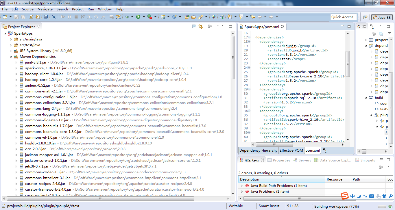Click the Suspend debug icon
The image size is (395, 210).
(x=69, y=17)
